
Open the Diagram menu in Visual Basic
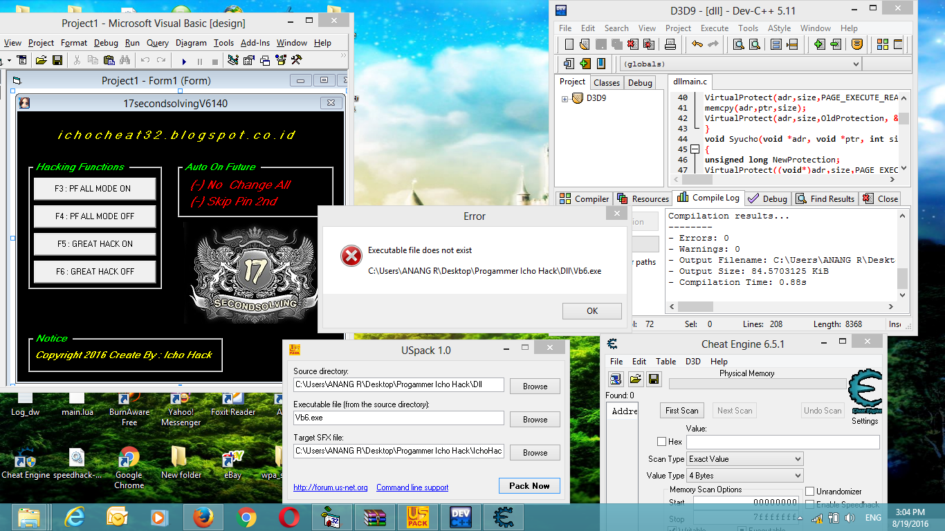(191, 43)
